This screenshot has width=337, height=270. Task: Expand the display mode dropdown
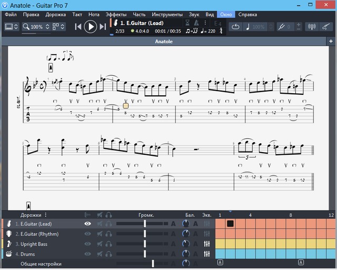tap(15, 26)
